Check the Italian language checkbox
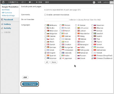The width and height of the screenshot is (114, 94). click(60, 55)
